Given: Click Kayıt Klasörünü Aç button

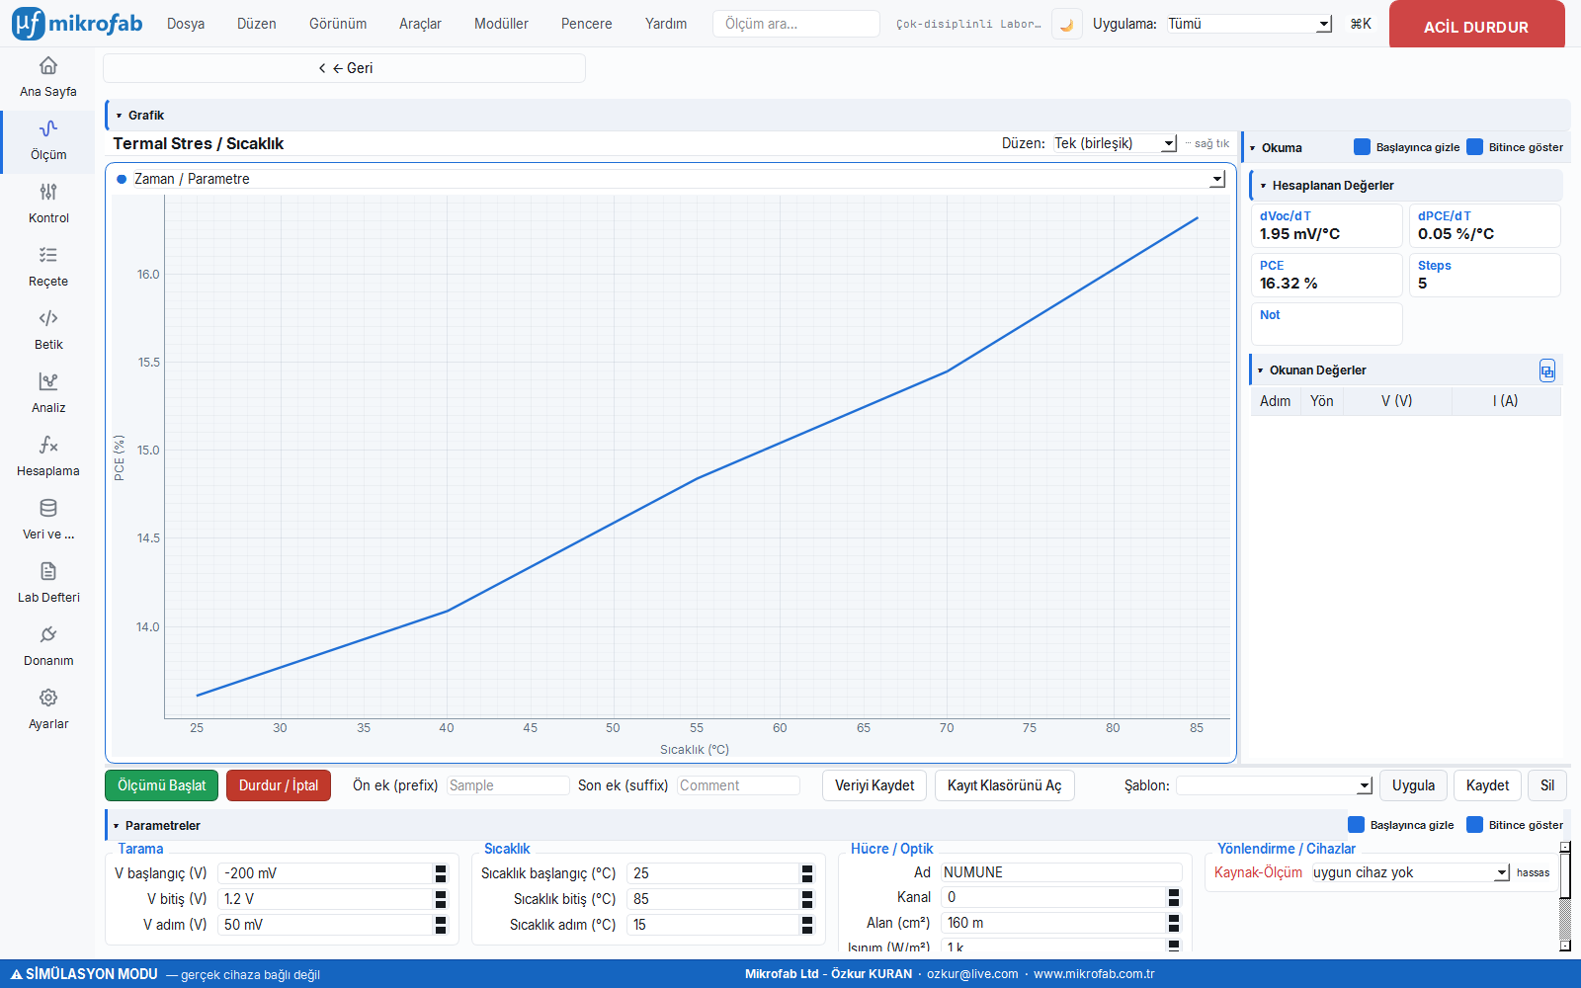Looking at the screenshot, I should pyautogui.click(x=1004, y=785).
